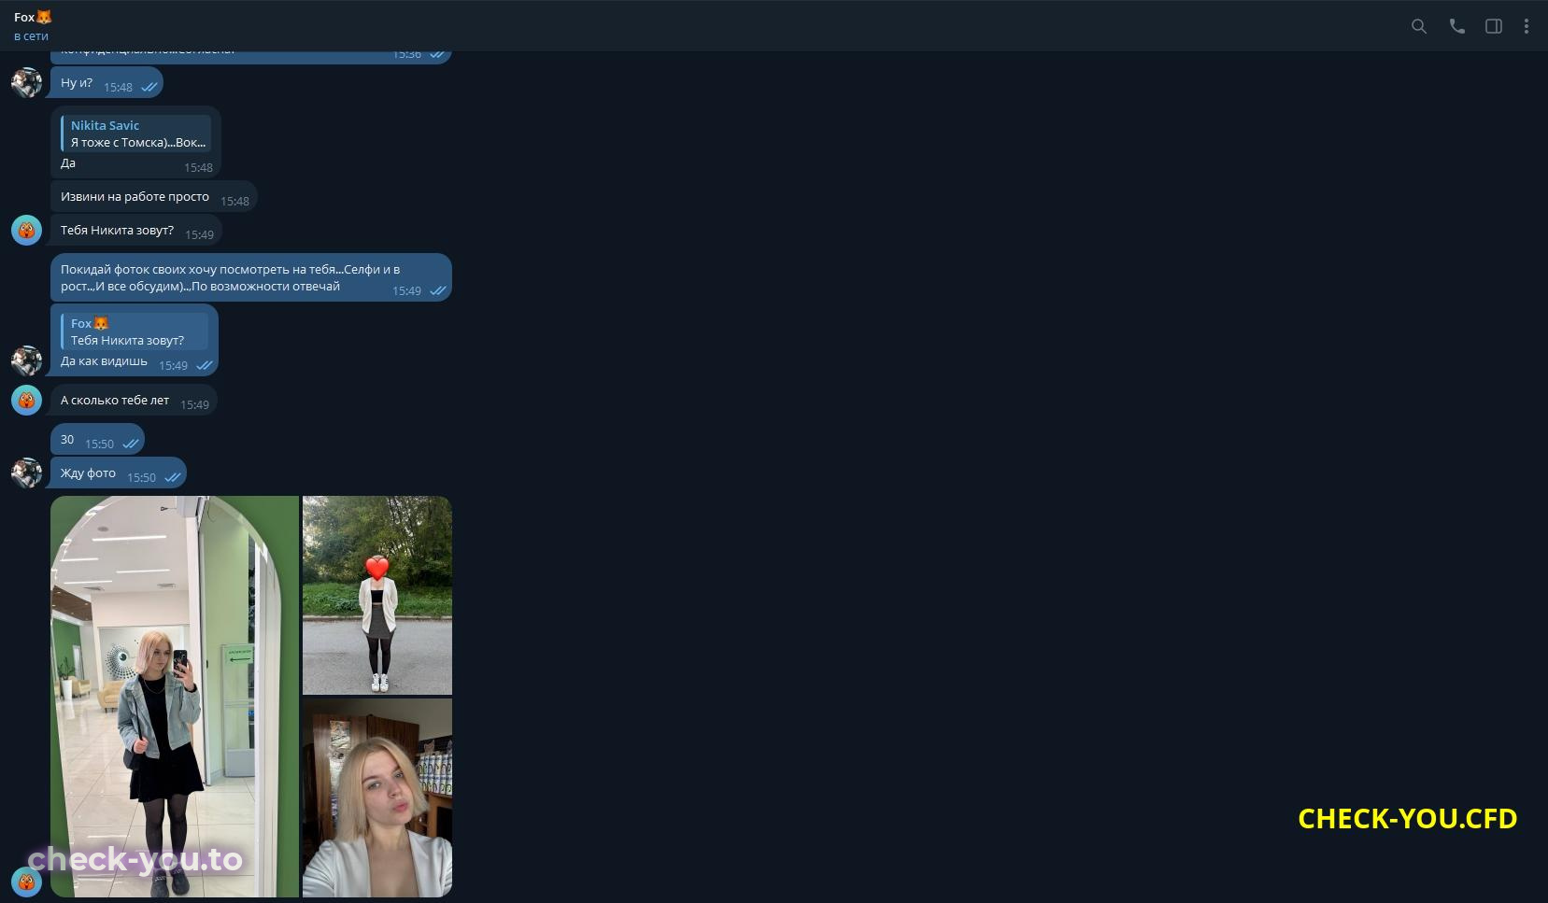Click the fox avatar beside the photo album
The height and width of the screenshot is (903, 1548).
coord(26,882)
